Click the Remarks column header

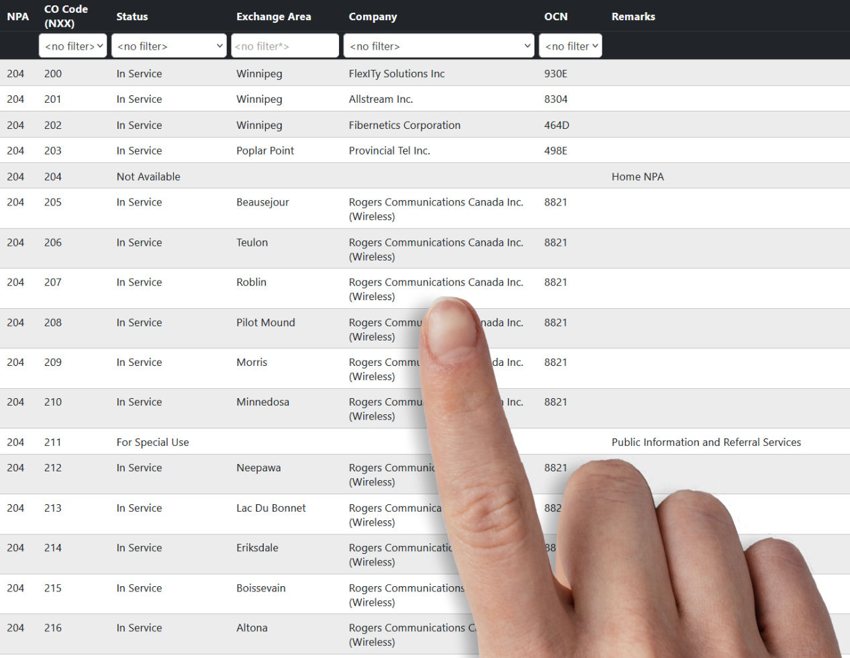[633, 16]
